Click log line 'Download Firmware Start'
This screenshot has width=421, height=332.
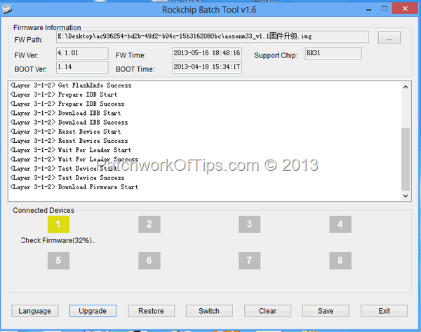point(74,187)
